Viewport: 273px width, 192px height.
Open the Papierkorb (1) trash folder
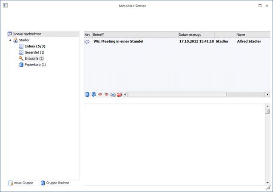tap(35, 65)
